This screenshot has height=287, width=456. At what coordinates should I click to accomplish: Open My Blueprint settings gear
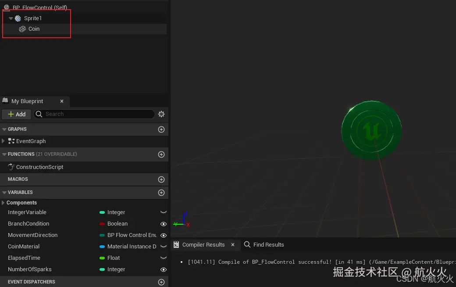click(x=161, y=114)
